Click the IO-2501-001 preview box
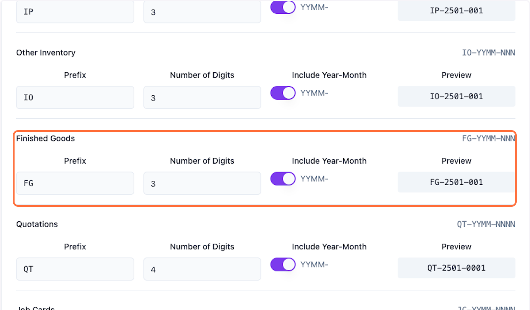The width and height of the screenshot is (530, 310). (x=456, y=96)
